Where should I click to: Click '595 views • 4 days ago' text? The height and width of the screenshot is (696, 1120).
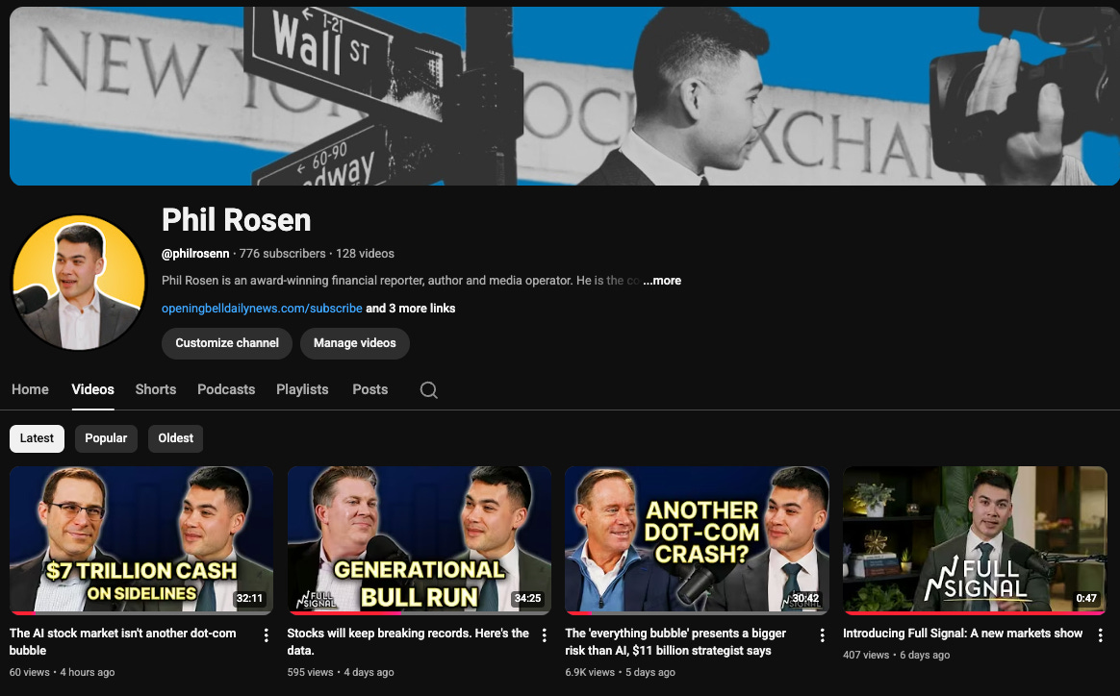coord(341,672)
